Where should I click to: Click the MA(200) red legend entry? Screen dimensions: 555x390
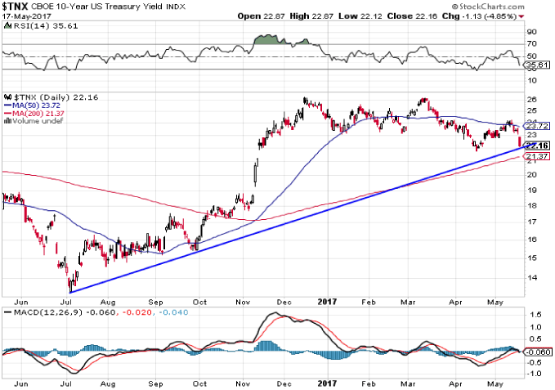27,113
